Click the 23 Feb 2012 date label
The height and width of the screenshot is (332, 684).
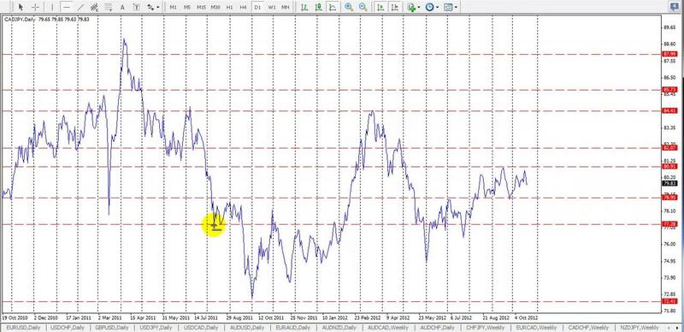pyautogui.click(x=368, y=318)
